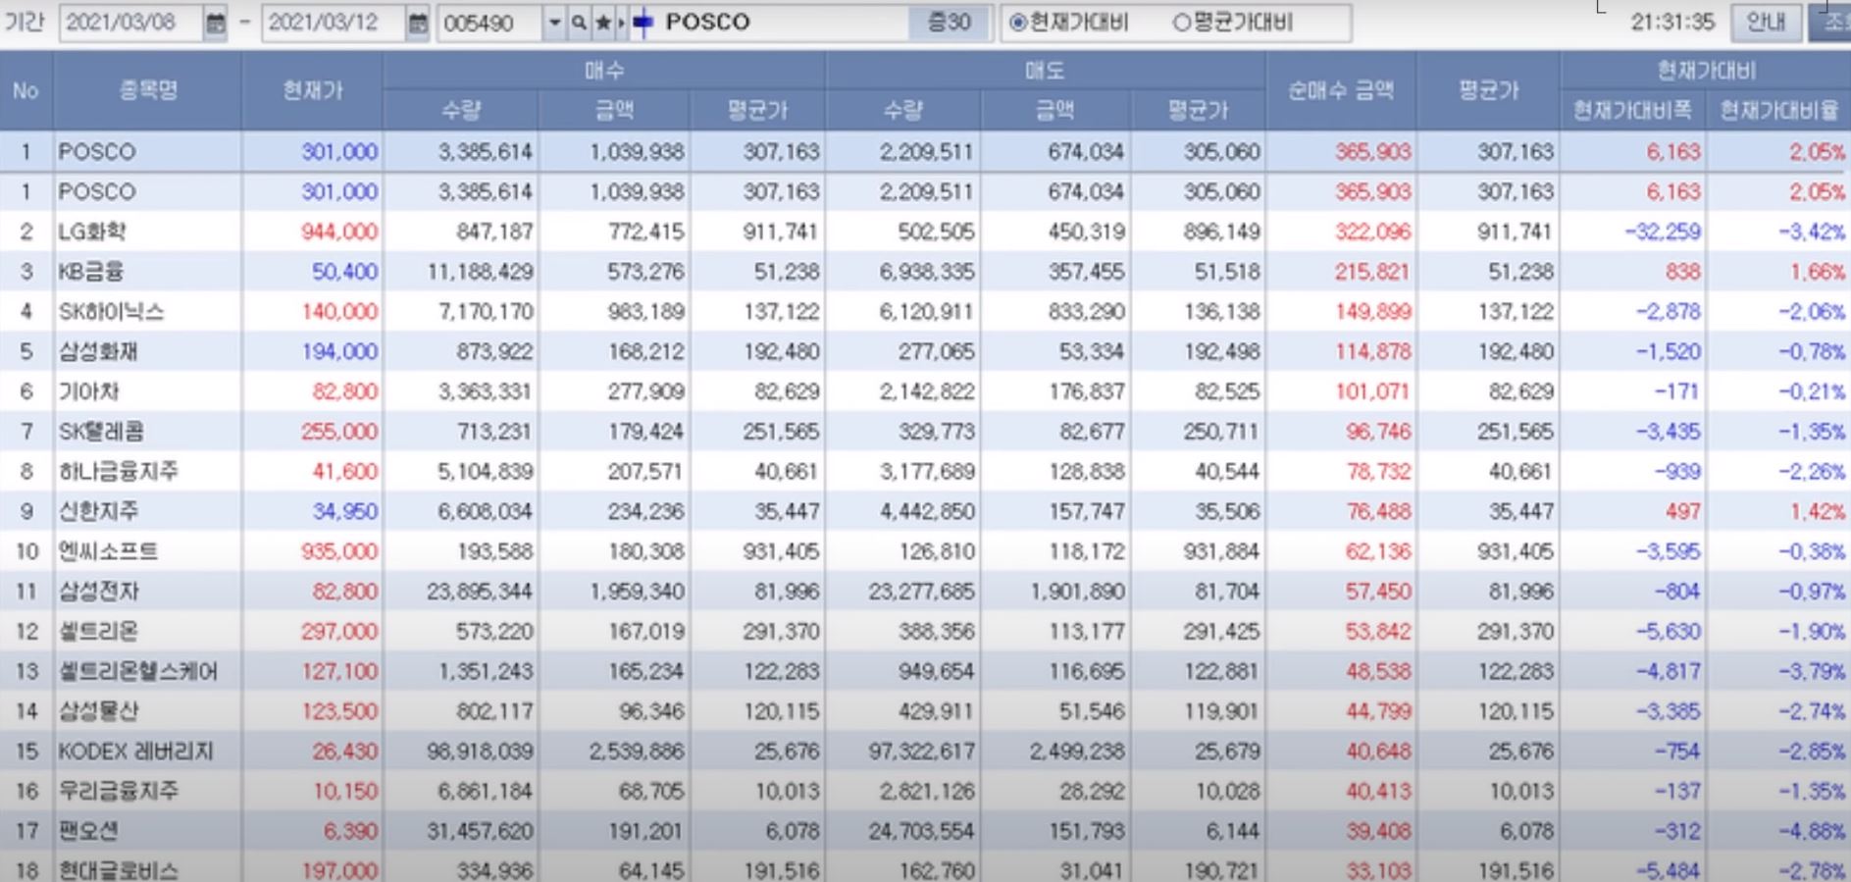Click the 증30 margin label
Viewport: 1851px width, 882px height.
(949, 23)
